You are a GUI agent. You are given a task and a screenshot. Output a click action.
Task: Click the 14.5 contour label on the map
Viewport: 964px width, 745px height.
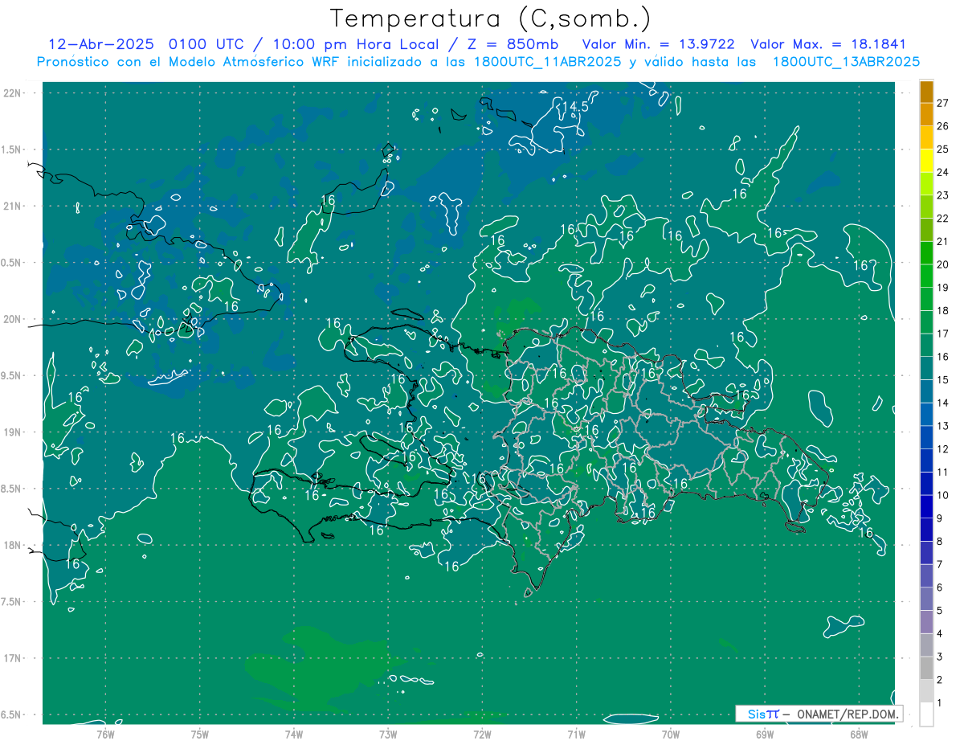tap(574, 106)
